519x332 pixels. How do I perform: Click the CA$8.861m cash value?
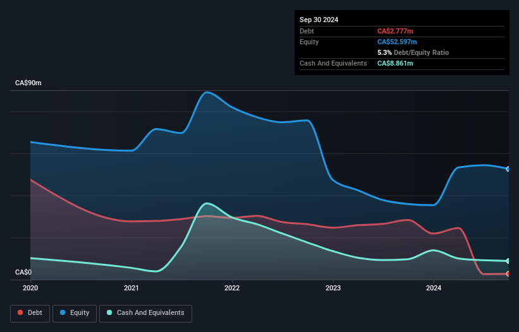(395, 63)
